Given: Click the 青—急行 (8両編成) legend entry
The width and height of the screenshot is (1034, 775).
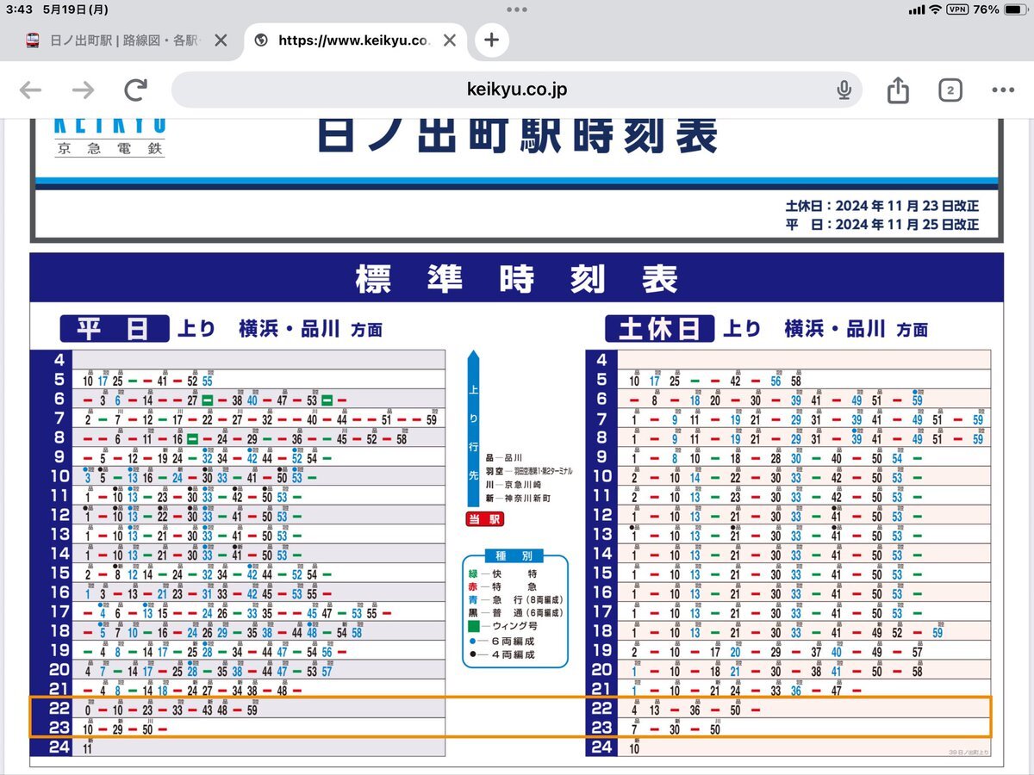Looking at the screenshot, I should tap(514, 599).
